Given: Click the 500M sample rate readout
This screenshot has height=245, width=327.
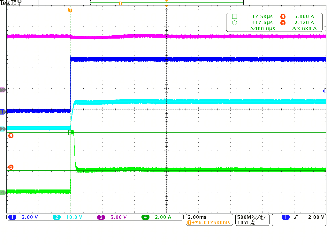Looking at the screenshot, I should click(251, 217).
